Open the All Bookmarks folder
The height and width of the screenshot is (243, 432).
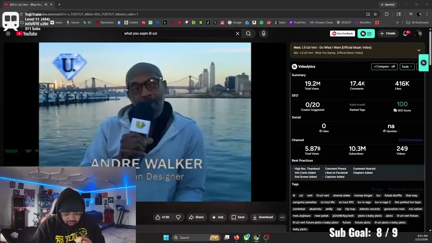417,23
